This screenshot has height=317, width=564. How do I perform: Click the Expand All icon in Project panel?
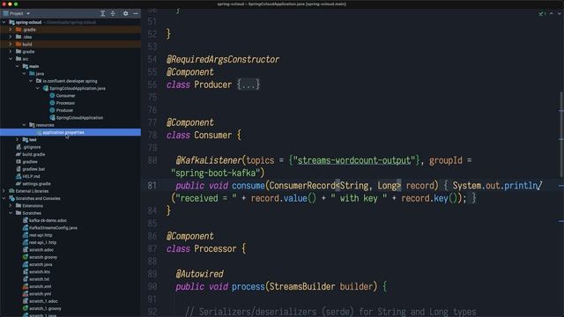[x=102, y=13]
